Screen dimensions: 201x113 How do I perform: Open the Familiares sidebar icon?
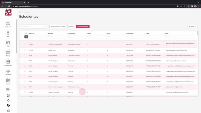click(x=8, y=72)
